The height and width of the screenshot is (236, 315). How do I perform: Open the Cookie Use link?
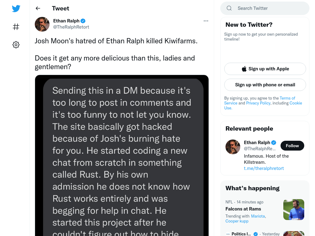[263, 106]
